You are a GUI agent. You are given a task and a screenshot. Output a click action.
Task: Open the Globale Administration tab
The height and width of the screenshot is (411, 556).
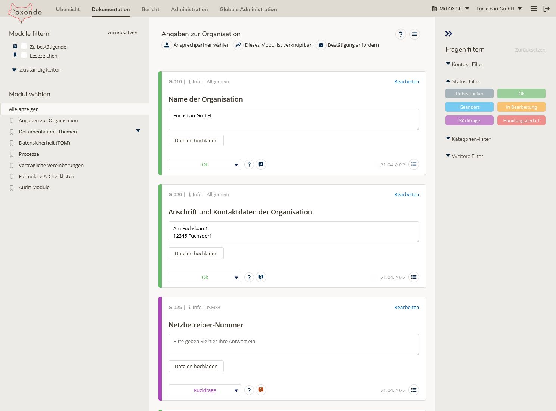tap(248, 9)
